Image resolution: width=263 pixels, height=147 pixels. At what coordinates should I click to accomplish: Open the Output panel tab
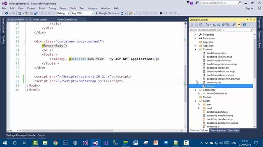42,135
